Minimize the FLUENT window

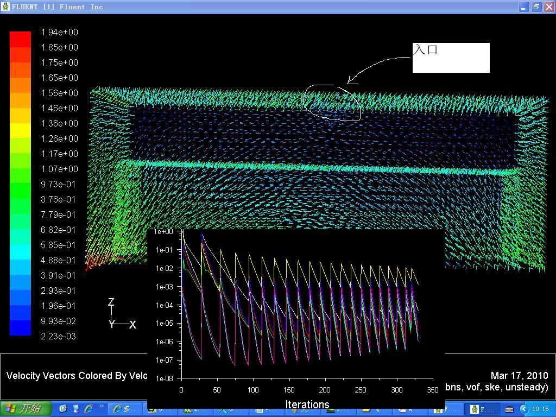pos(524,7)
